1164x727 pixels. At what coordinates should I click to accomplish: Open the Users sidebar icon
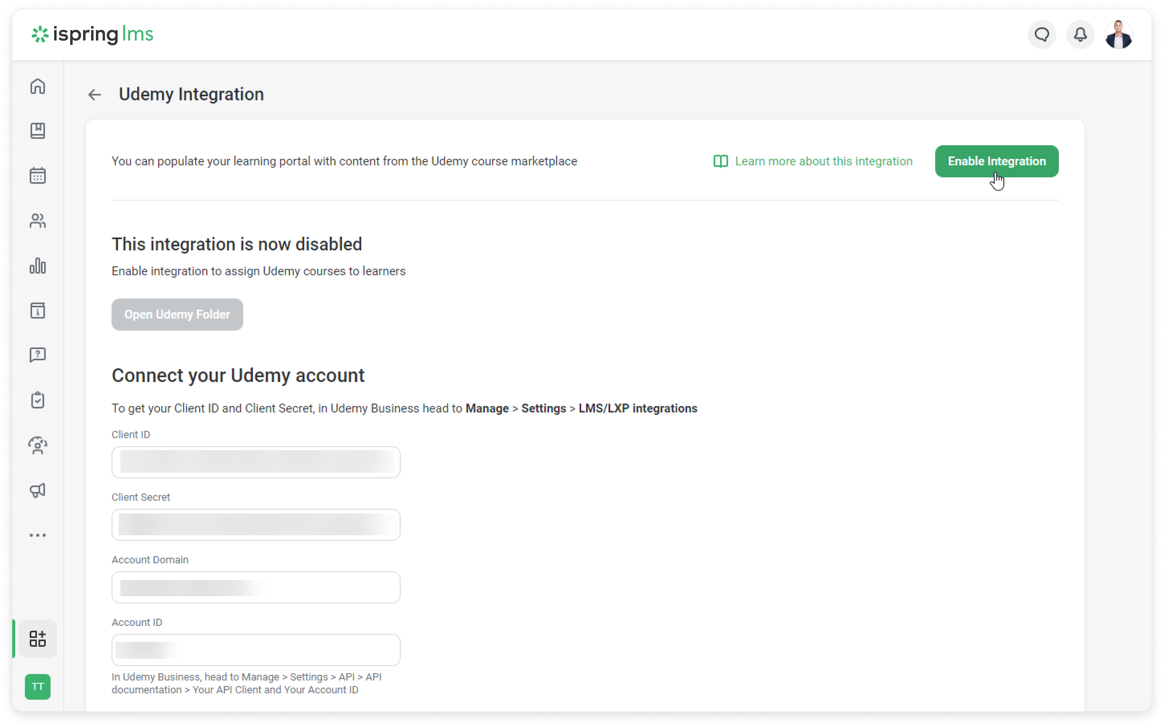(x=37, y=221)
